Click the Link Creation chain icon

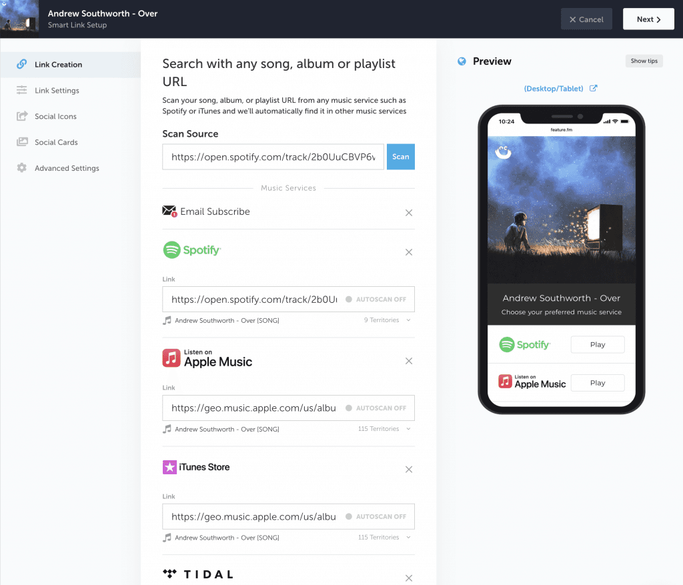[x=22, y=65]
